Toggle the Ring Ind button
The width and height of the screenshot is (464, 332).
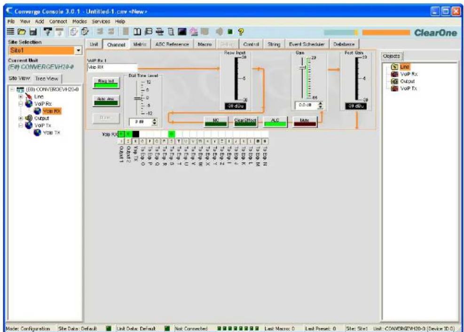tap(106, 83)
